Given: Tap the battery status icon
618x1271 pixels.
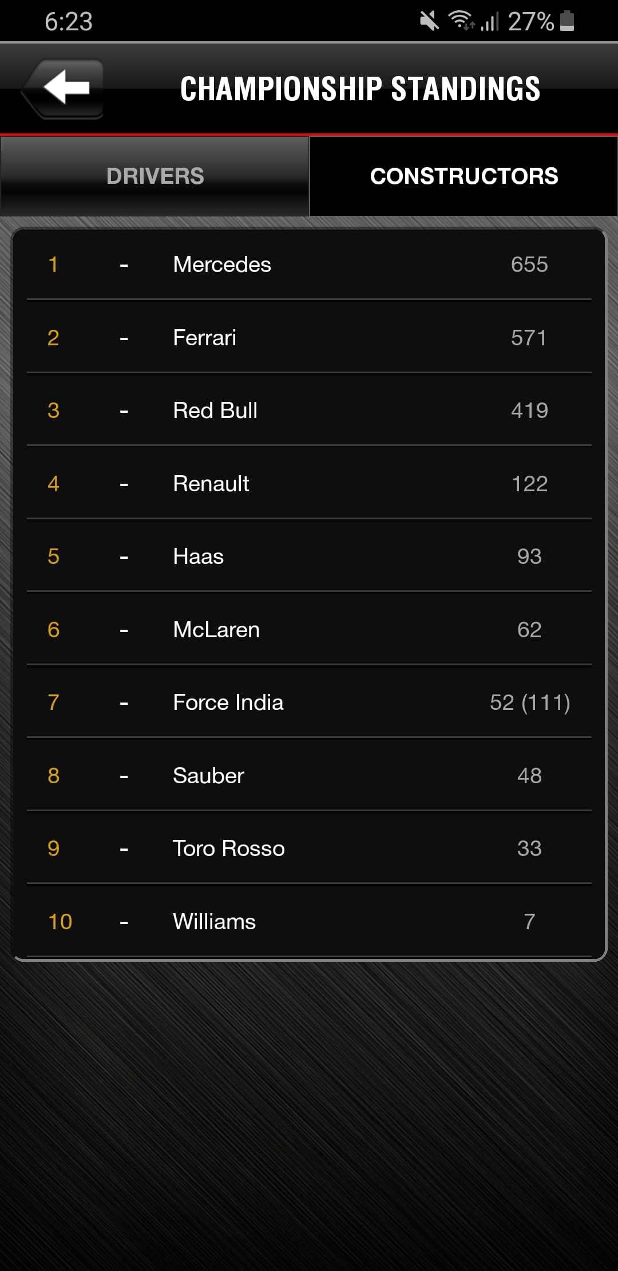Looking at the screenshot, I should pos(567,21).
